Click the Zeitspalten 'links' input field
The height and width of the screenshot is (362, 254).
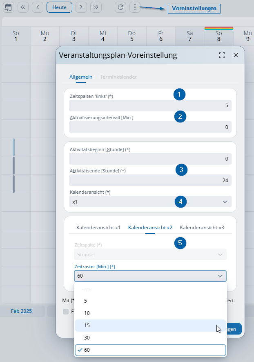click(150, 106)
